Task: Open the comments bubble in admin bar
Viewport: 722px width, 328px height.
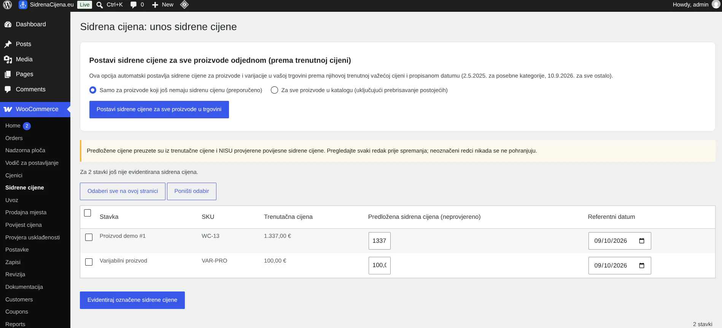Action: pyautogui.click(x=134, y=5)
